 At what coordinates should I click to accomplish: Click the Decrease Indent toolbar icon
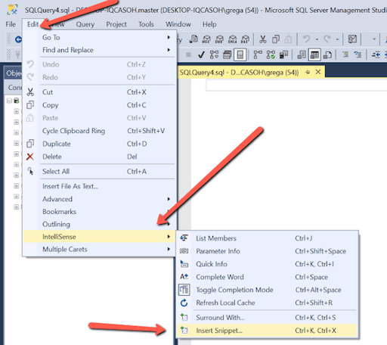pyautogui.click(x=376, y=54)
